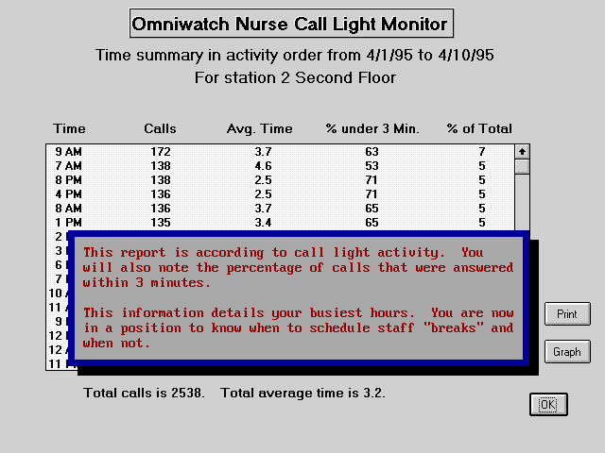Image resolution: width=605 pixels, height=453 pixels.
Task: Click scrollbar track below the thumb
Action: coord(522,203)
